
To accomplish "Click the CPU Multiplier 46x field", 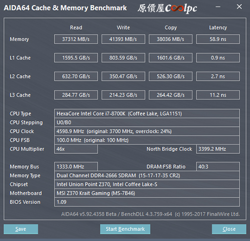I will [x=76, y=149].
